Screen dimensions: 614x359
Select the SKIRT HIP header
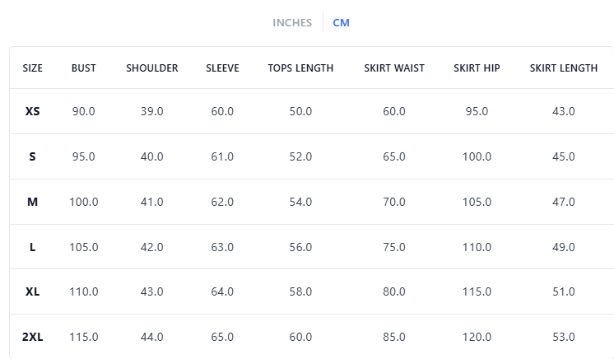[477, 68]
